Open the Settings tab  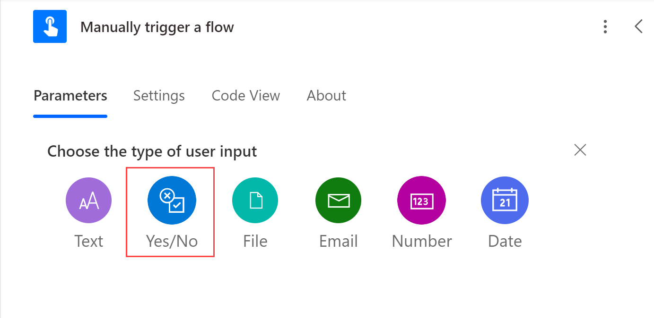pyautogui.click(x=159, y=96)
